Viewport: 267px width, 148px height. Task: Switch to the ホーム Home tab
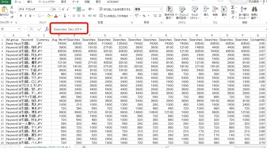18,2
